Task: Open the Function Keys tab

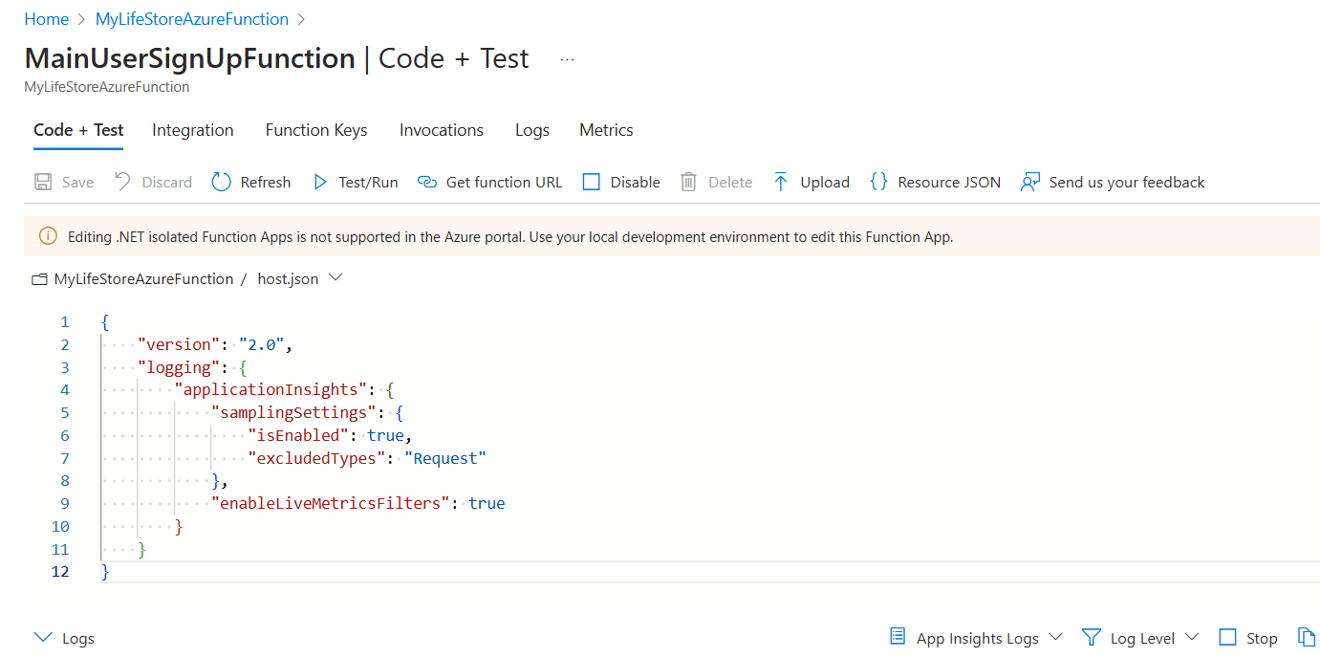Action: coord(316,130)
